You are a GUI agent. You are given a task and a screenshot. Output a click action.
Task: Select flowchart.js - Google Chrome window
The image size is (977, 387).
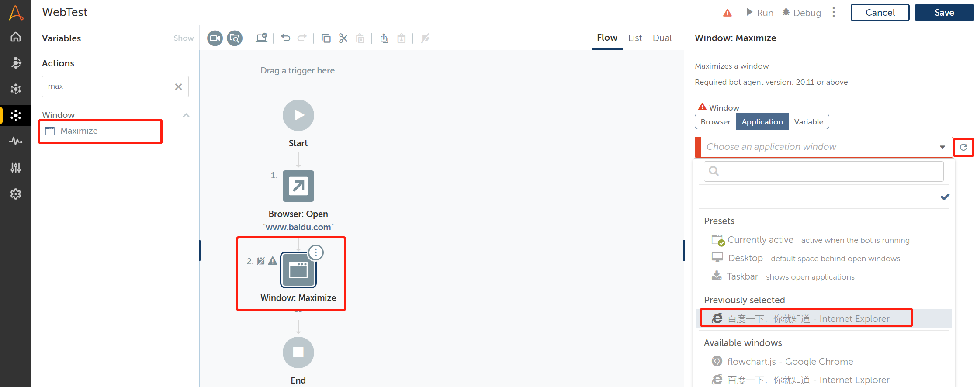(824, 361)
